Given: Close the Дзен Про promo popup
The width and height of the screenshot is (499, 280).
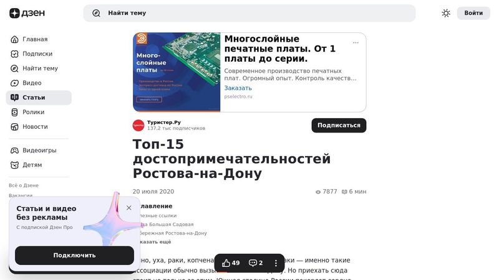Looking at the screenshot, I should (128, 208).
